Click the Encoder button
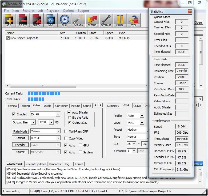Viewport: 208px width, 196px height. coord(20,145)
